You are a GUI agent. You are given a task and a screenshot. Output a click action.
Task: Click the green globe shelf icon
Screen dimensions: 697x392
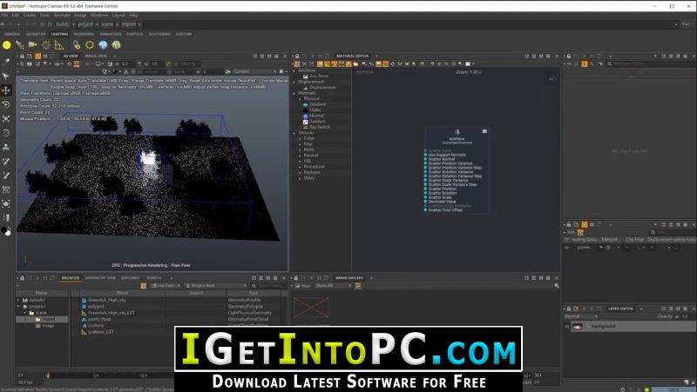coord(117,45)
